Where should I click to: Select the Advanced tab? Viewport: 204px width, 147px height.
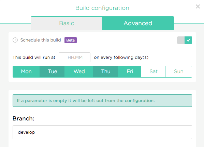[138, 23]
